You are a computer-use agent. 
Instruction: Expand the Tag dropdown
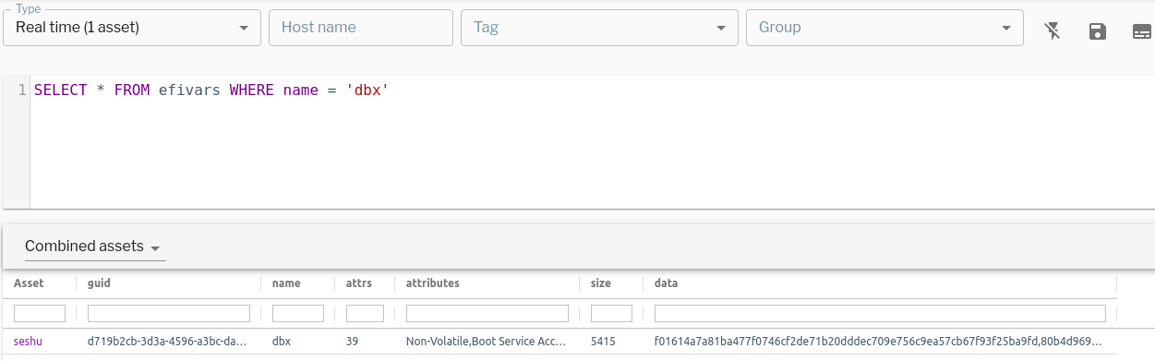point(599,28)
